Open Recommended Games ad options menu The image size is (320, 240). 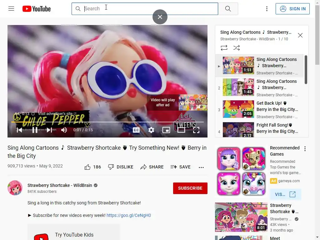pyautogui.click(x=305, y=149)
